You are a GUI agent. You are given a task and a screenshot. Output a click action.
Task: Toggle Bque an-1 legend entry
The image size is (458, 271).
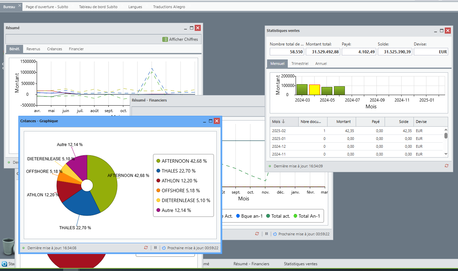pos(250,216)
